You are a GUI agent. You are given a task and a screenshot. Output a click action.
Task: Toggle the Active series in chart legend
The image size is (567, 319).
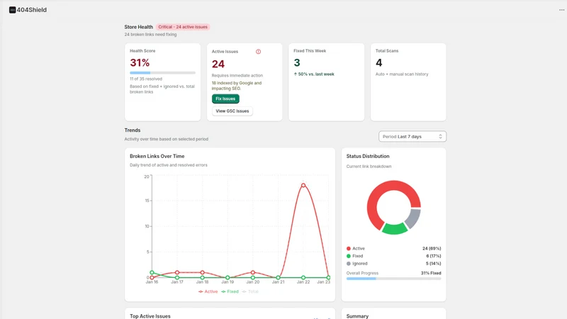pyautogui.click(x=208, y=291)
